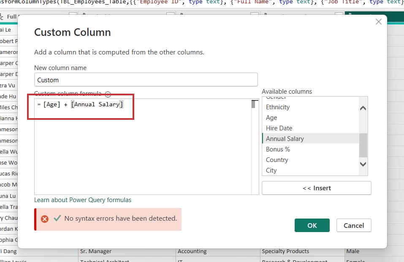Click the Cancel button
The image size is (404, 262).
pos(354,225)
